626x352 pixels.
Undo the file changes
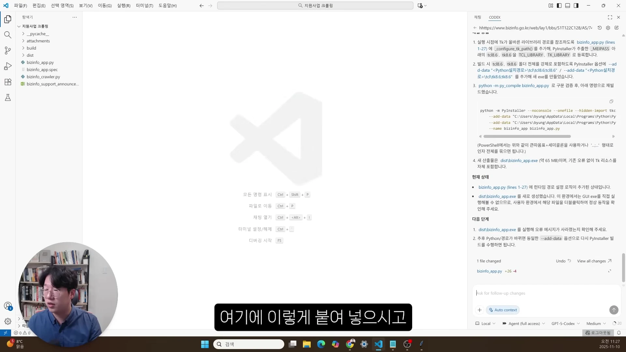point(563,261)
